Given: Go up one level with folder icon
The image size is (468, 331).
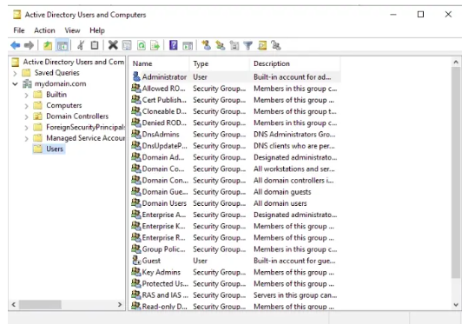Looking at the screenshot, I should point(48,45).
